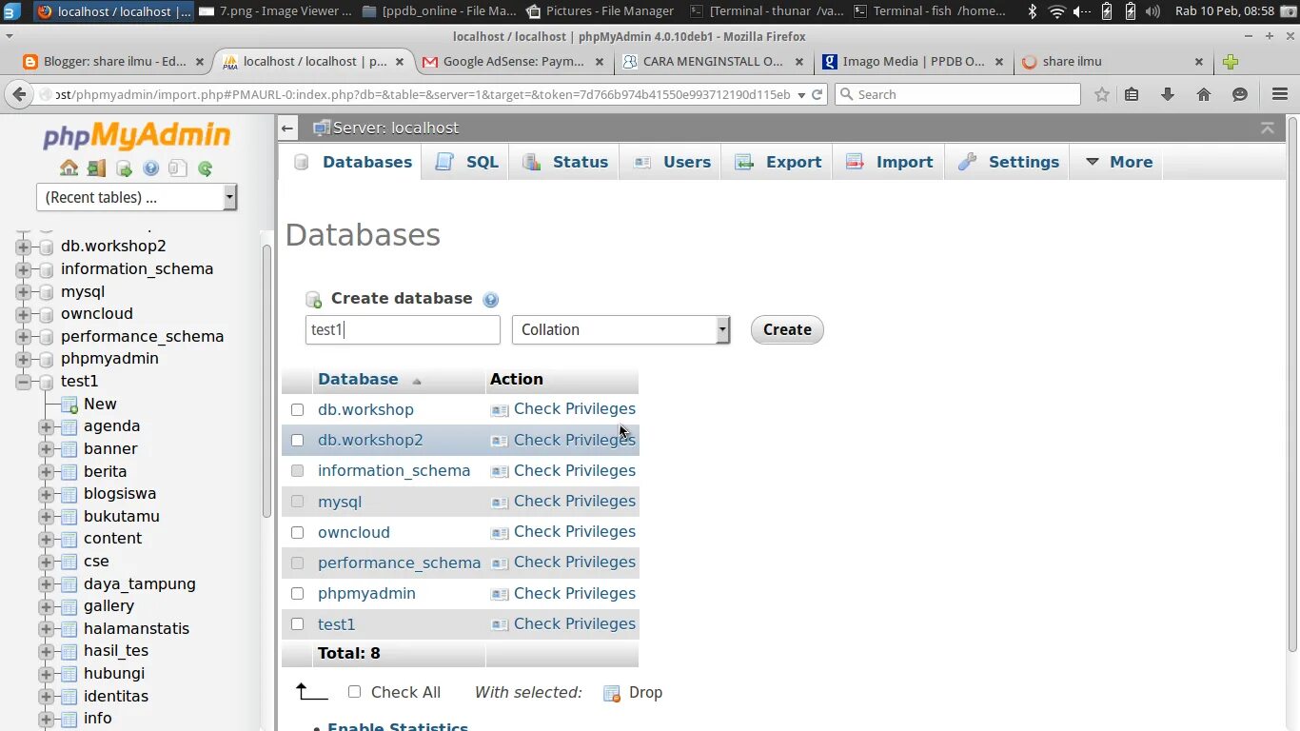Open the Recent tables dropdown
The height and width of the screenshot is (731, 1300).
click(x=136, y=197)
